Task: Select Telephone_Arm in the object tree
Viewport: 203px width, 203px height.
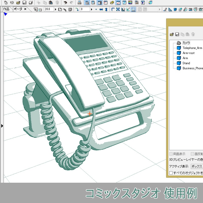Action: point(192,48)
